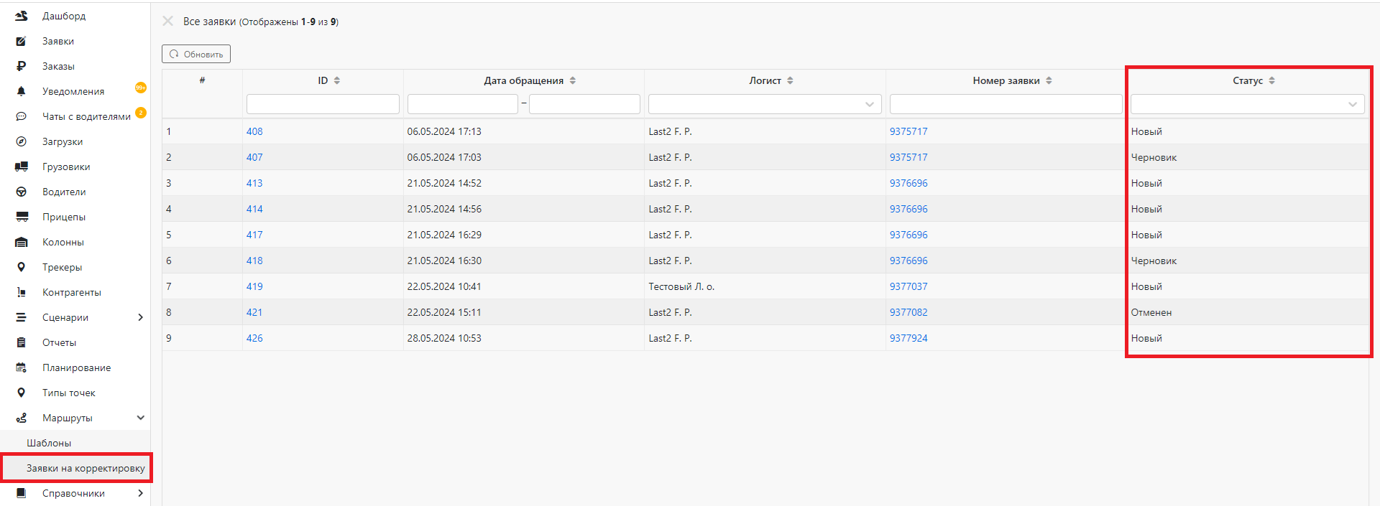Sort table by ID column arrows

pos(337,80)
